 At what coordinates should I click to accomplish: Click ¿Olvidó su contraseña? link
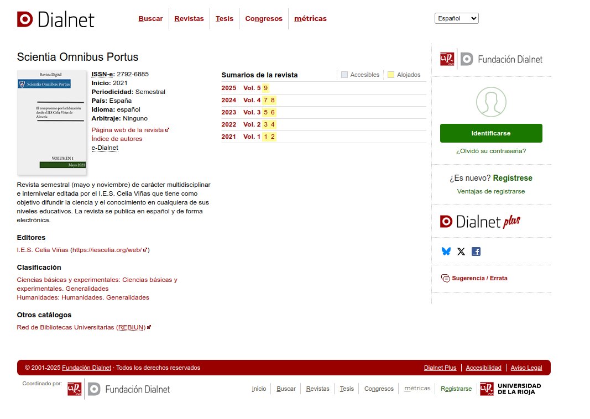491,151
